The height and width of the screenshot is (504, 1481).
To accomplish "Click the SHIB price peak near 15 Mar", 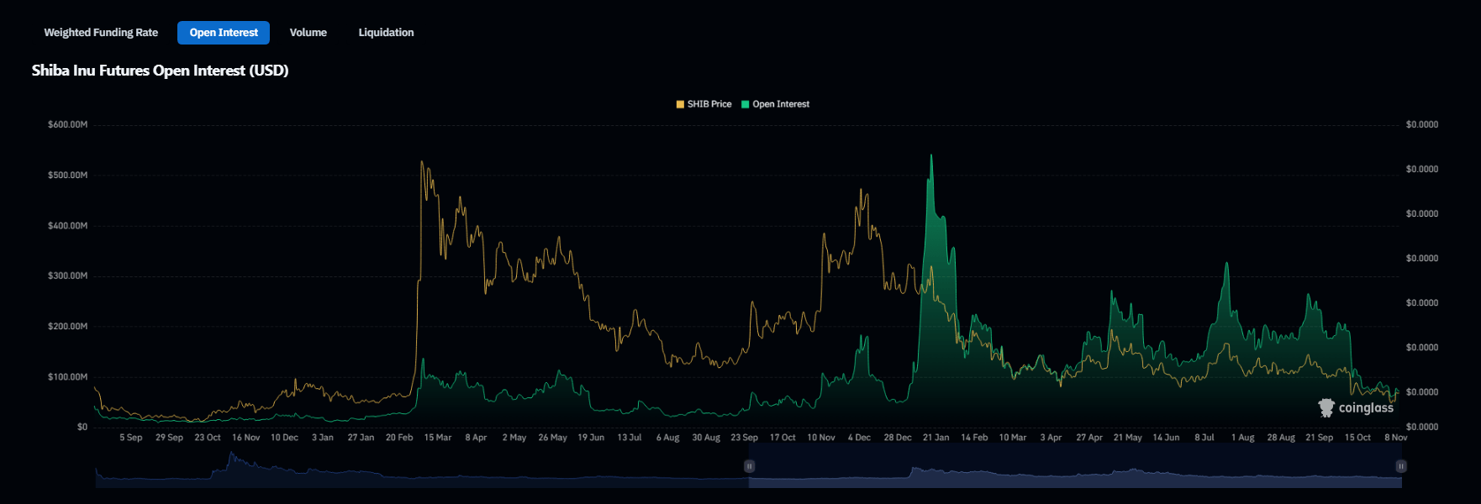I will [x=422, y=163].
